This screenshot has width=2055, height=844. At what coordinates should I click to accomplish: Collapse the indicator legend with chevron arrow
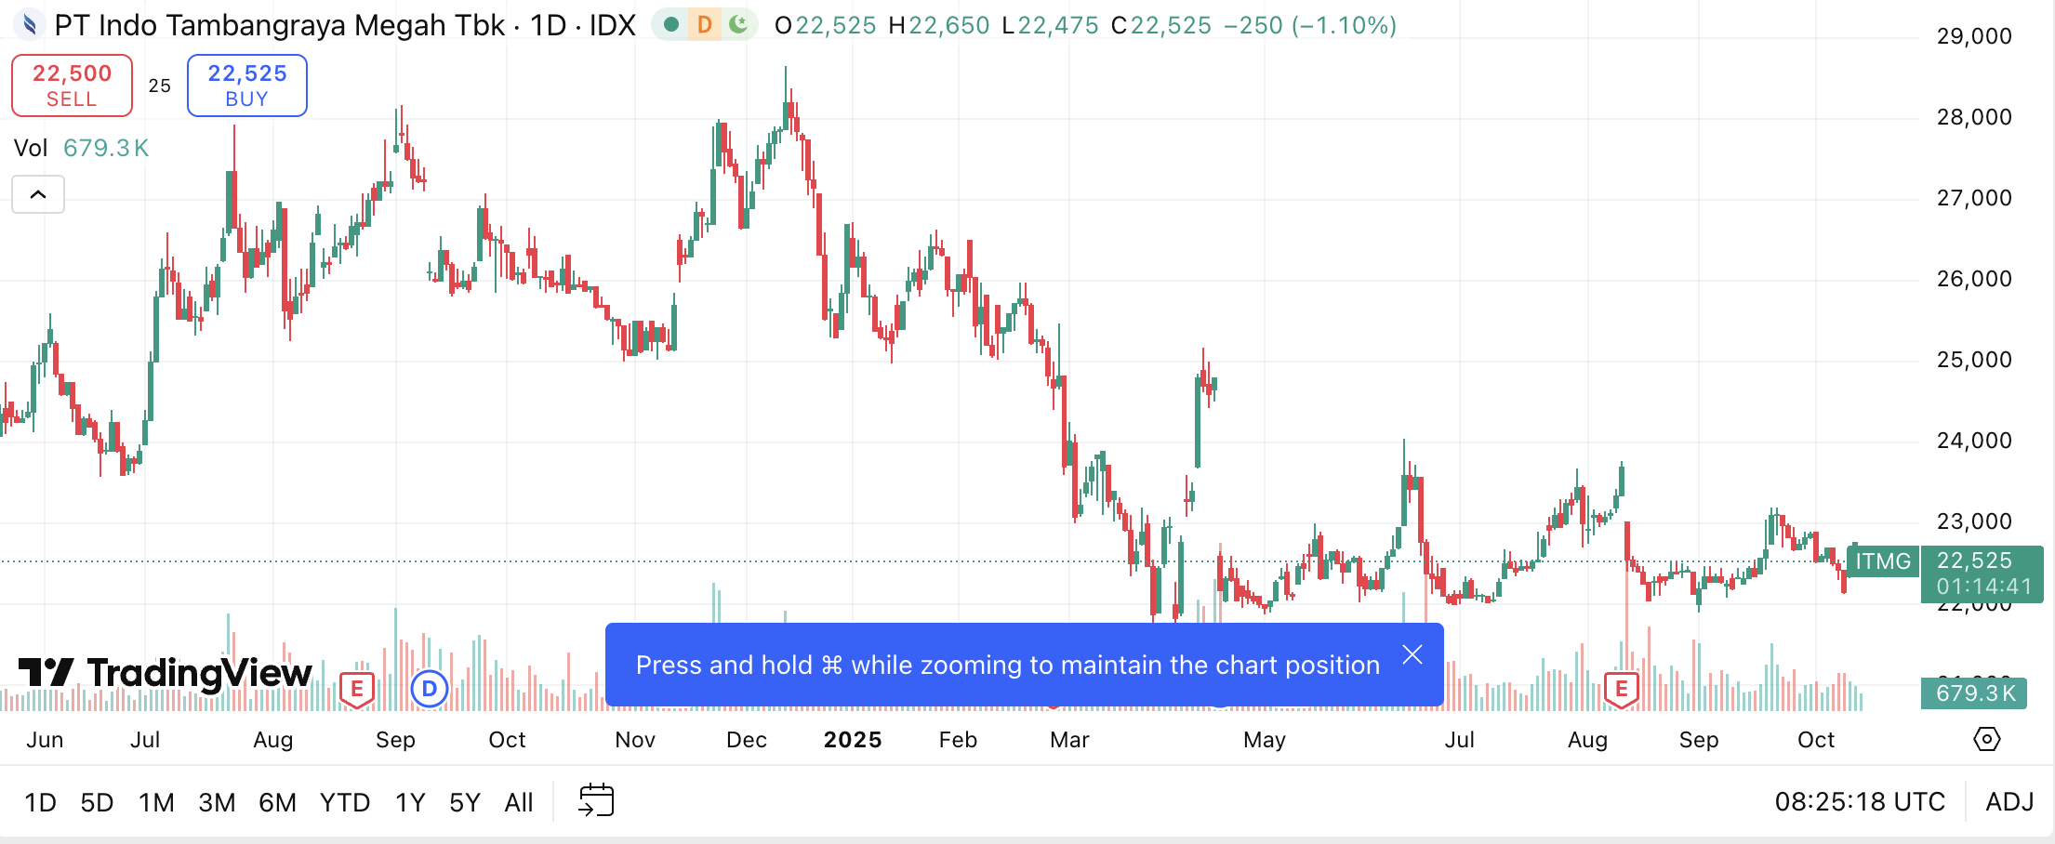(x=38, y=194)
